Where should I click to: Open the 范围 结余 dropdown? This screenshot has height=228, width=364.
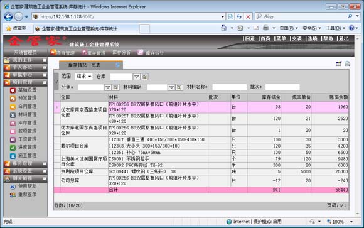click(x=84, y=76)
